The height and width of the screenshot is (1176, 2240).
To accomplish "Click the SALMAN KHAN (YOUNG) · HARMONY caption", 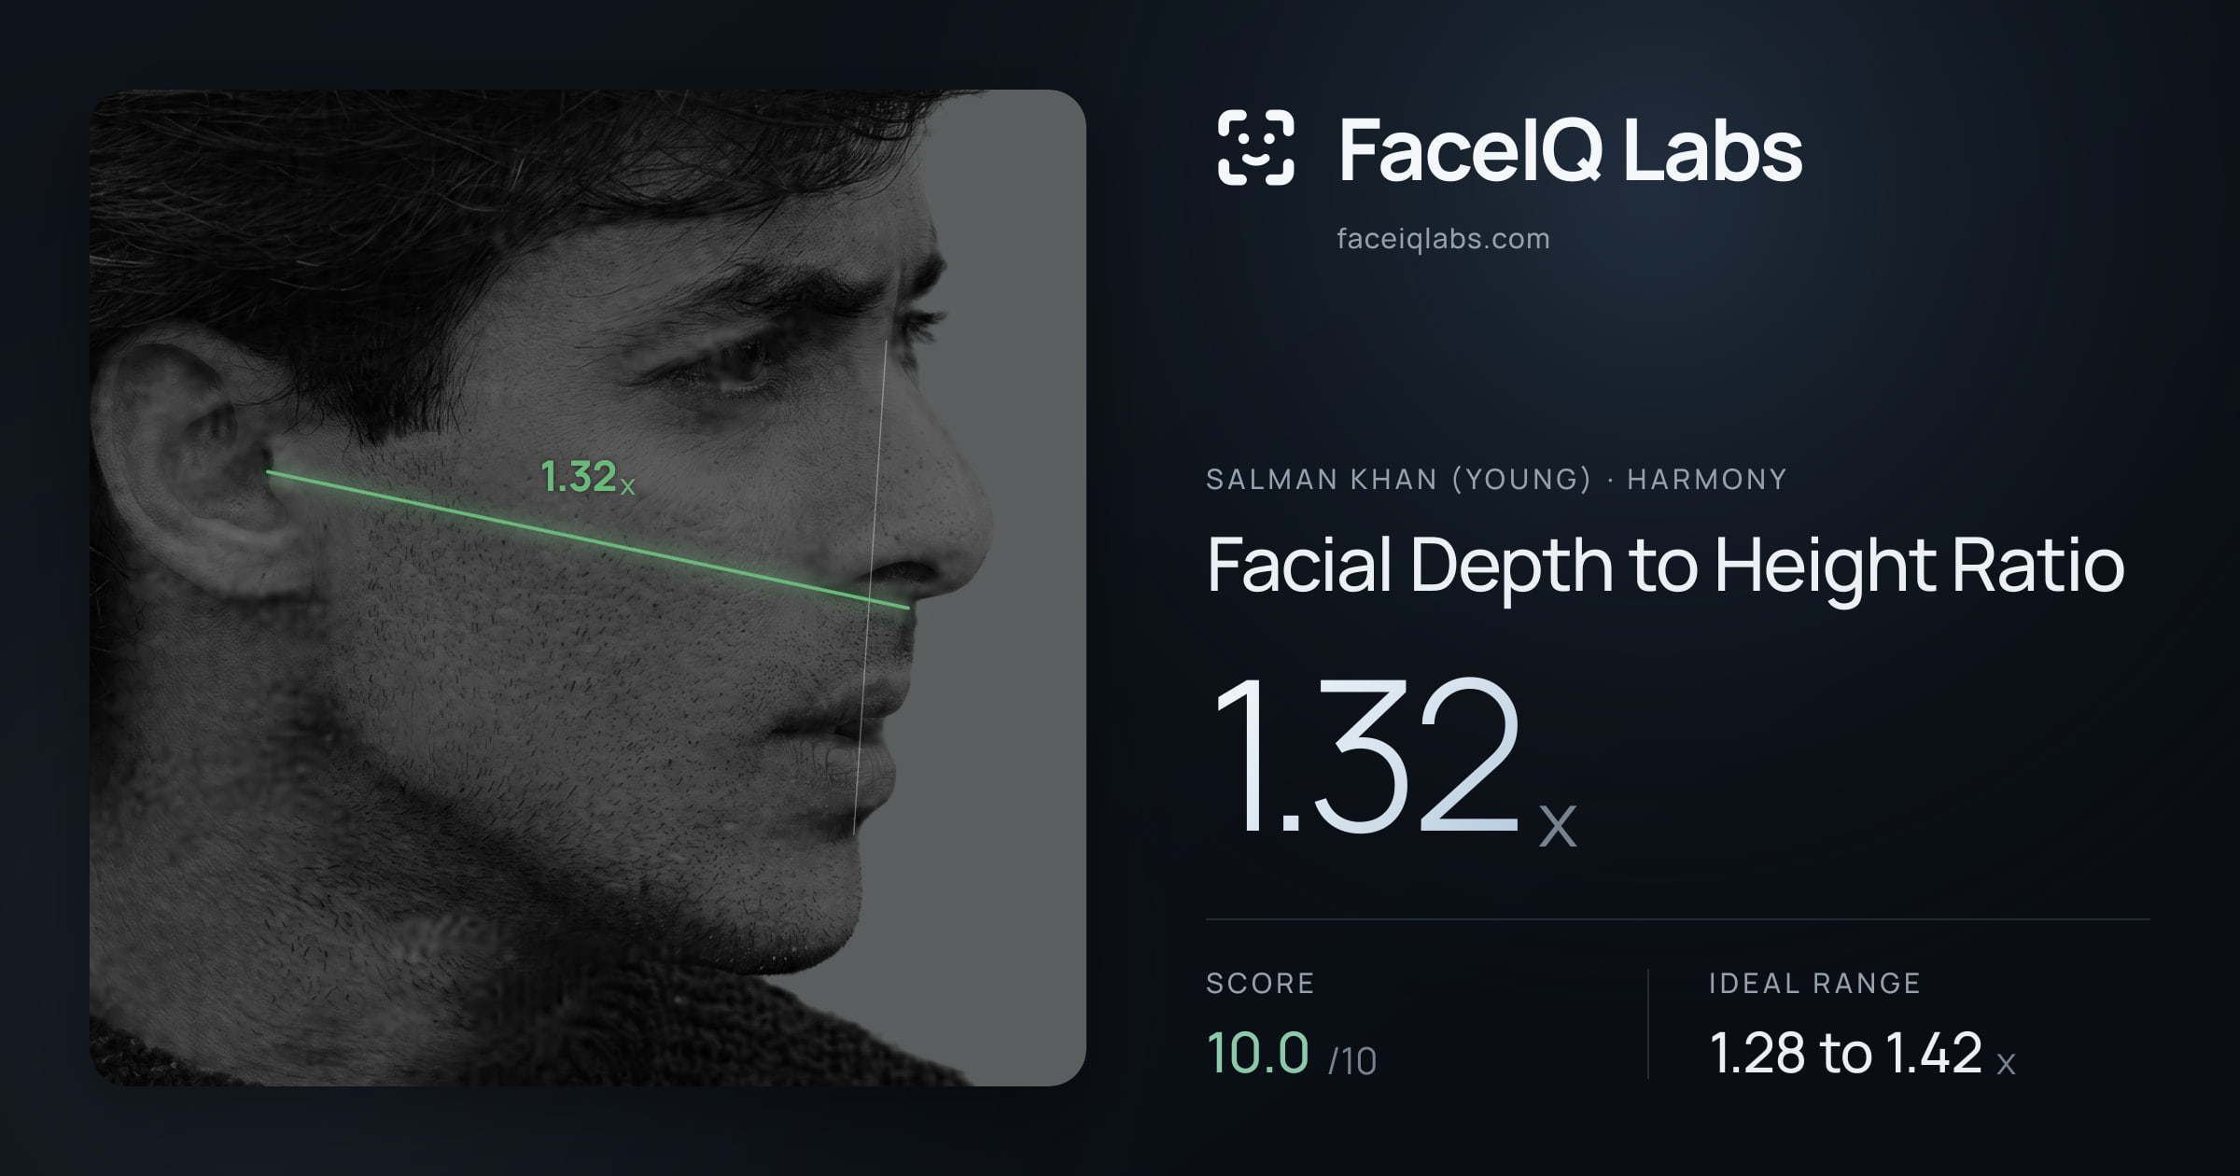I will click(x=1496, y=480).
